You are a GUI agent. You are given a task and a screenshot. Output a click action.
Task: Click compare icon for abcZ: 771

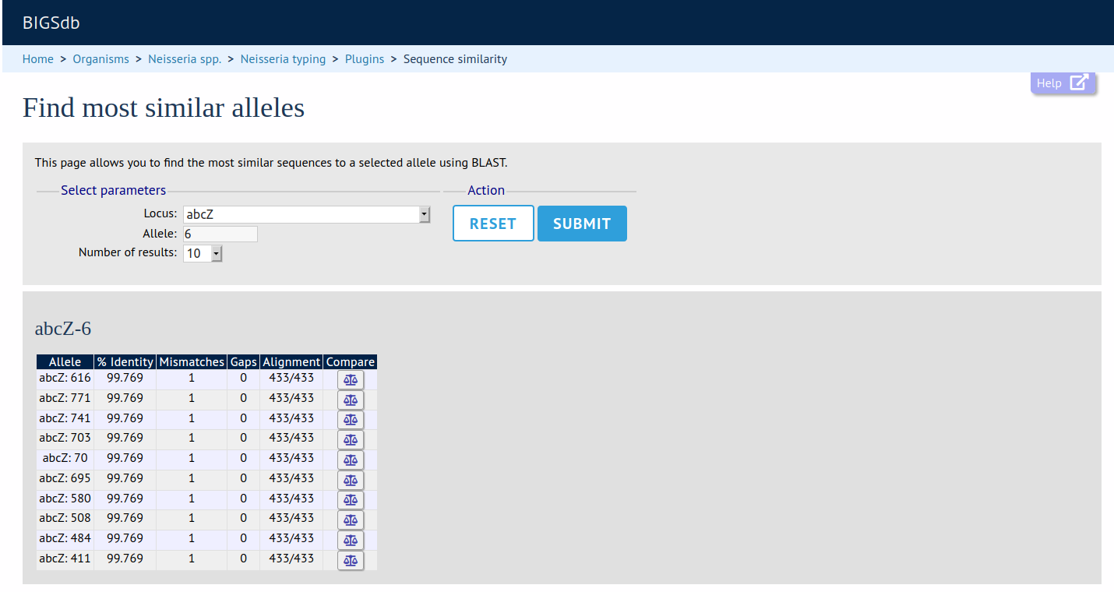coord(351,400)
